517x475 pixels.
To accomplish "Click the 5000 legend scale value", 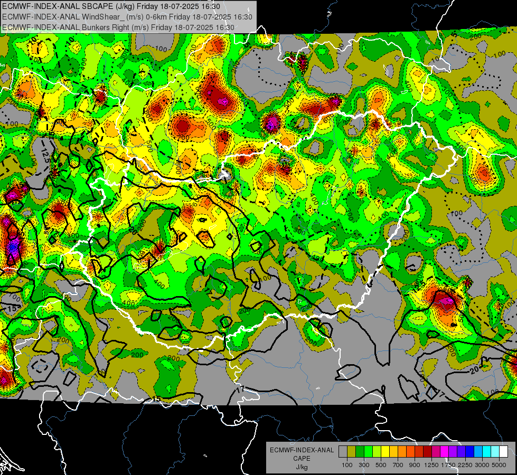I will pos(499,465).
